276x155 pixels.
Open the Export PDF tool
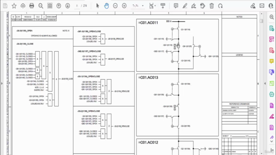pos(272,28)
